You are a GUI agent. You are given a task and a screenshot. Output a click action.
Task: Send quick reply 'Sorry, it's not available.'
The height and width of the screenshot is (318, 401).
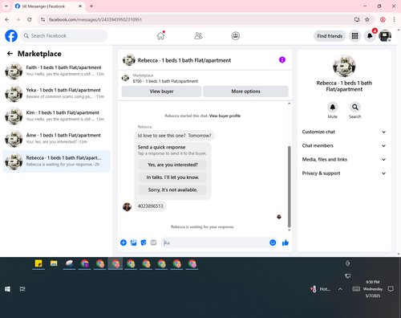(x=172, y=190)
